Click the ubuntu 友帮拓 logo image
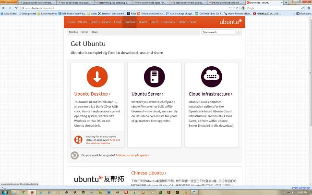The height and width of the screenshot is (195, 312). (99, 179)
